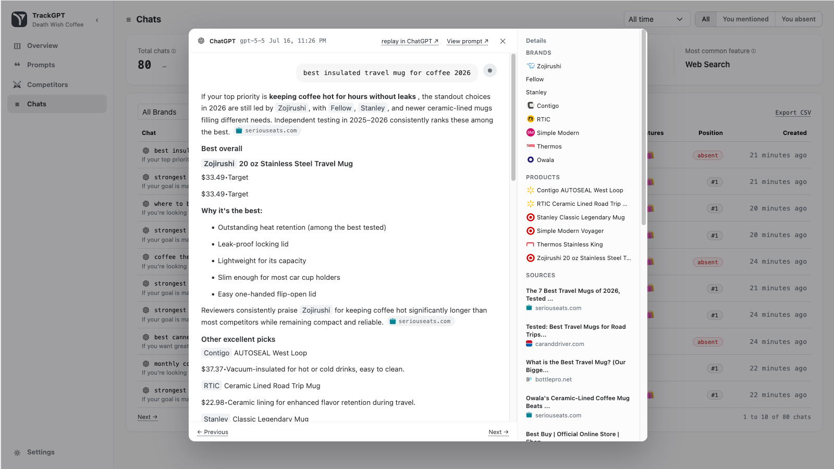Open the Overview page from the sidebar
Viewport: 834px width, 469px height.
57,46
